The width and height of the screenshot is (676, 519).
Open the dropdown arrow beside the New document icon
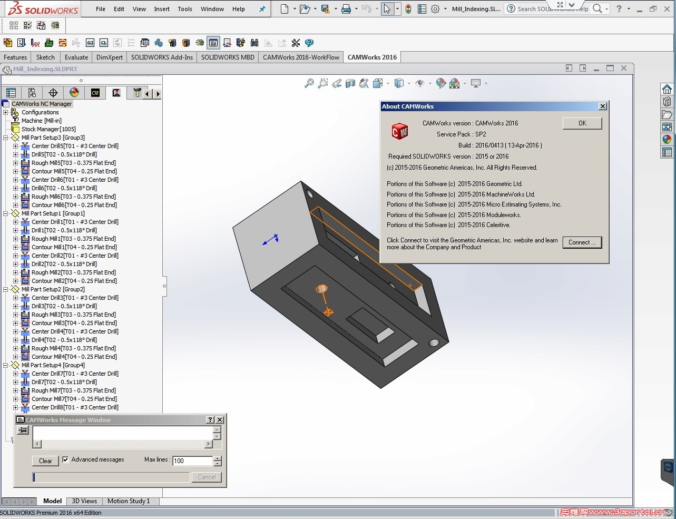pyautogui.click(x=294, y=9)
